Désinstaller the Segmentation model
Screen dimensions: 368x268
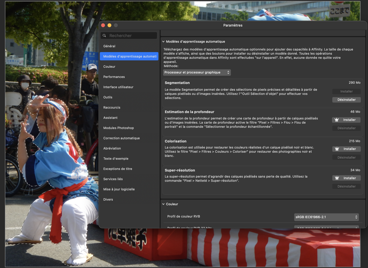pyautogui.click(x=346, y=100)
